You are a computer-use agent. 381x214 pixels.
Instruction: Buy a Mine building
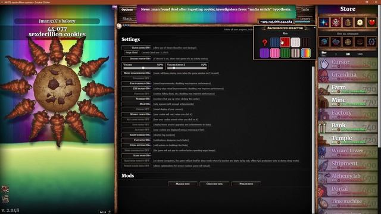tap(348, 102)
